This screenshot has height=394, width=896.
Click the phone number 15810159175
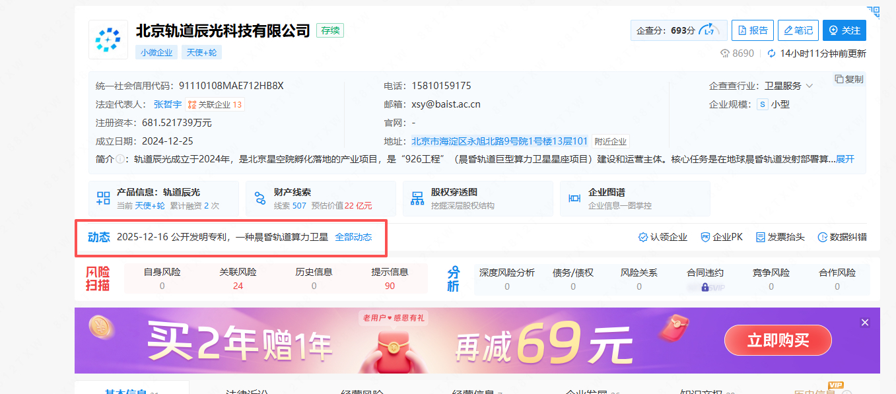(442, 86)
